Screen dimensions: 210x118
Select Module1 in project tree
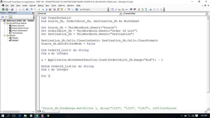tap(15, 38)
